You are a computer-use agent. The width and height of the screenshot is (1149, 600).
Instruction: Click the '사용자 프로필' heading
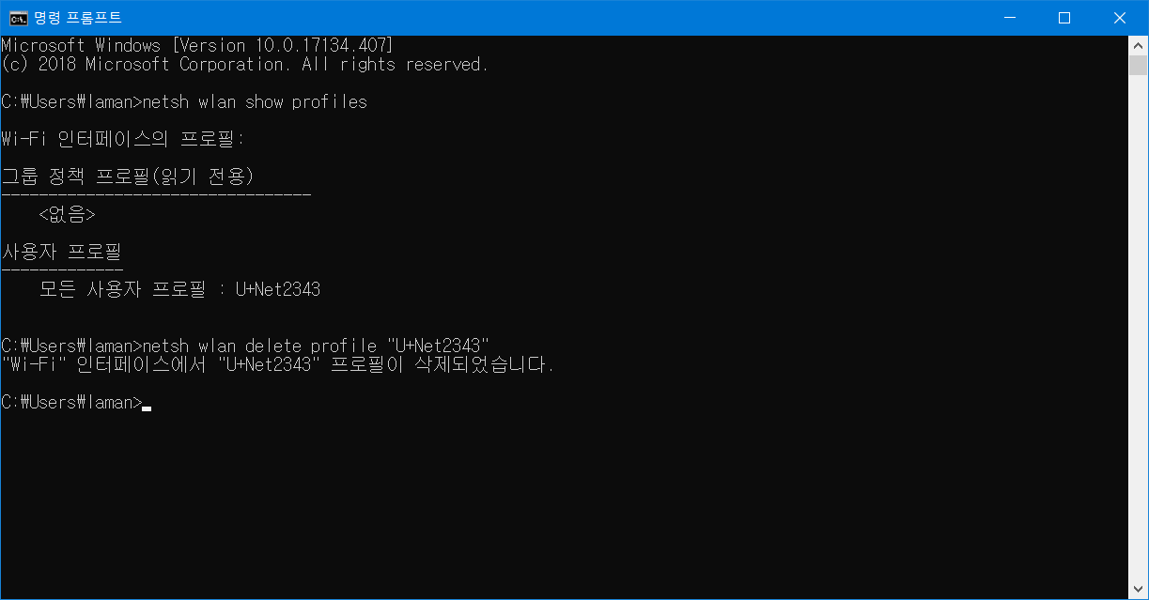tap(62, 252)
